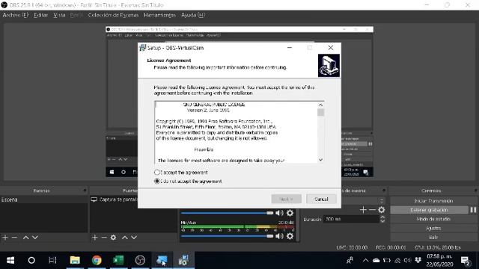Image resolution: width=479 pixels, height=269 pixels.
Task: Add a scene transition with plus
Action: coord(363,210)
